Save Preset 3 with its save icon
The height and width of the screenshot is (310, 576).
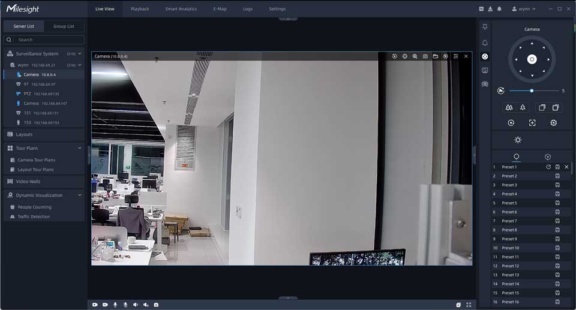pyautogui.click(x=557, y=185)
